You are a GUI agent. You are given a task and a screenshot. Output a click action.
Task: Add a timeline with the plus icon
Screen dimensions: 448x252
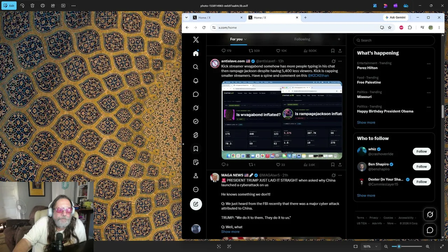click(x=339, y=39)
